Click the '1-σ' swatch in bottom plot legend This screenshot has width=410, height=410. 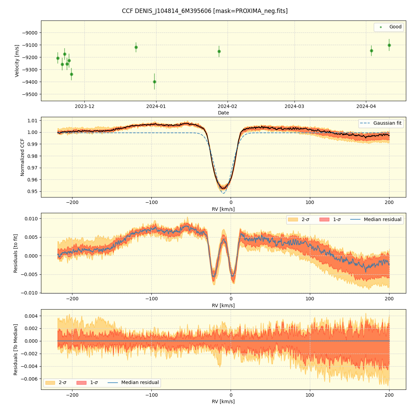click(x=82, y=383)
